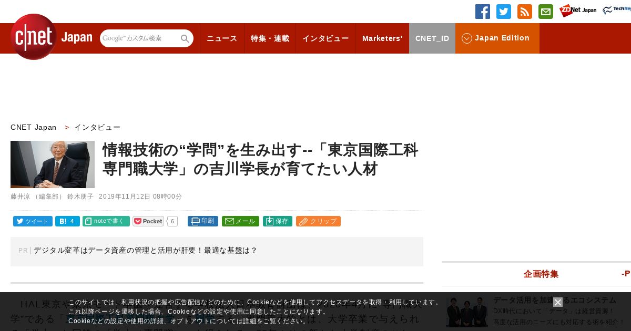This screenshot has height=331, width=631.
Task: Open the Marketers' menu
Action: point(382,38)
